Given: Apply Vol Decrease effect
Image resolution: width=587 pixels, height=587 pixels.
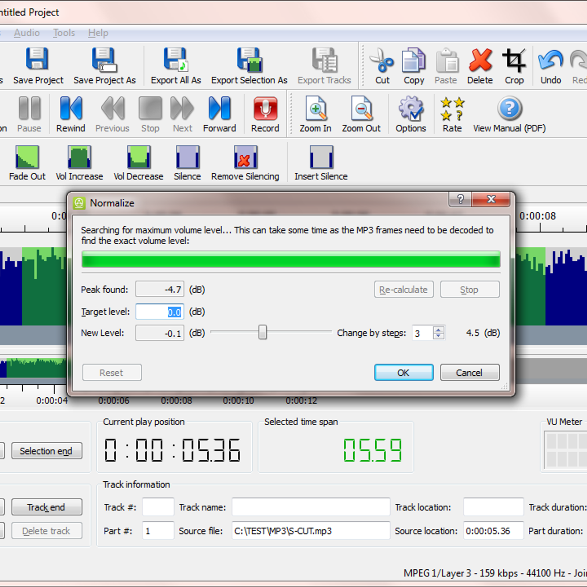Looking at the screenshot, I should tap(139, 157).
